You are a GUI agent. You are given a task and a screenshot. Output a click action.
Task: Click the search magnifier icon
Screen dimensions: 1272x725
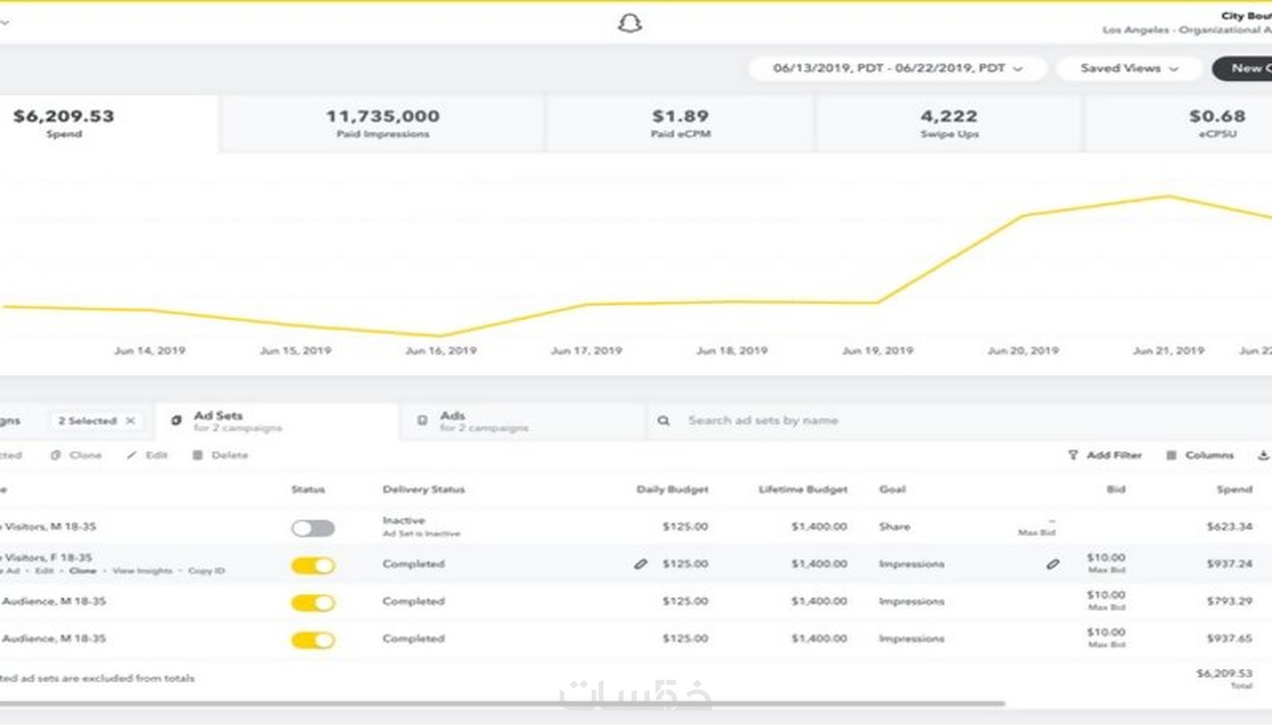pos(663,421)
